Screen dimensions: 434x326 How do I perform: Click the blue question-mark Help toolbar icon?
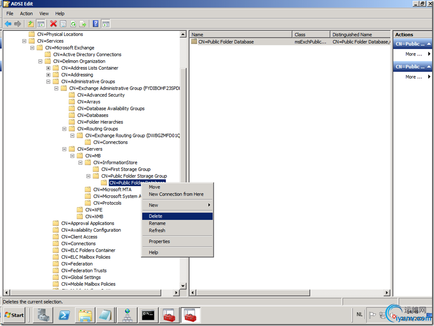[96, 24]
